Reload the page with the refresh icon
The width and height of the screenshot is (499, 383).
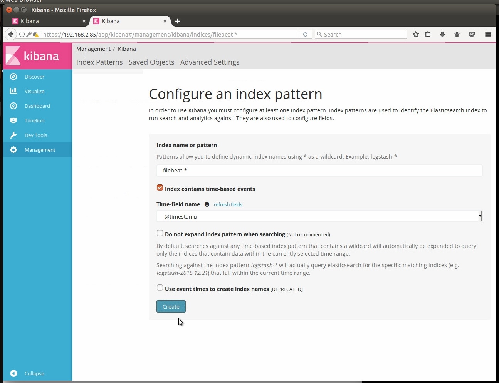[x=305, y=34]
